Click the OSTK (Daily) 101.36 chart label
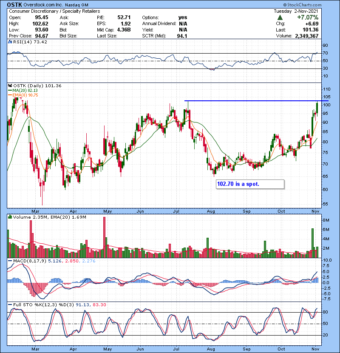 [37, 86]
